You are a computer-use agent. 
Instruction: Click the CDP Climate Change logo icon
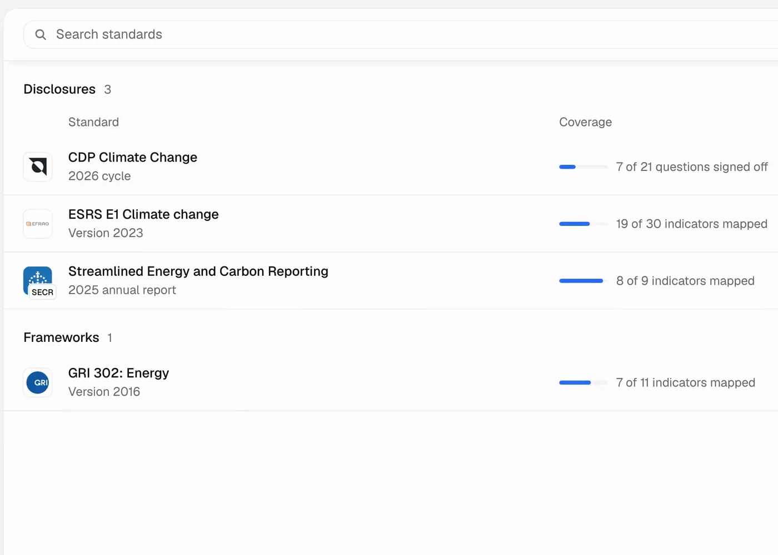(38, 167)
